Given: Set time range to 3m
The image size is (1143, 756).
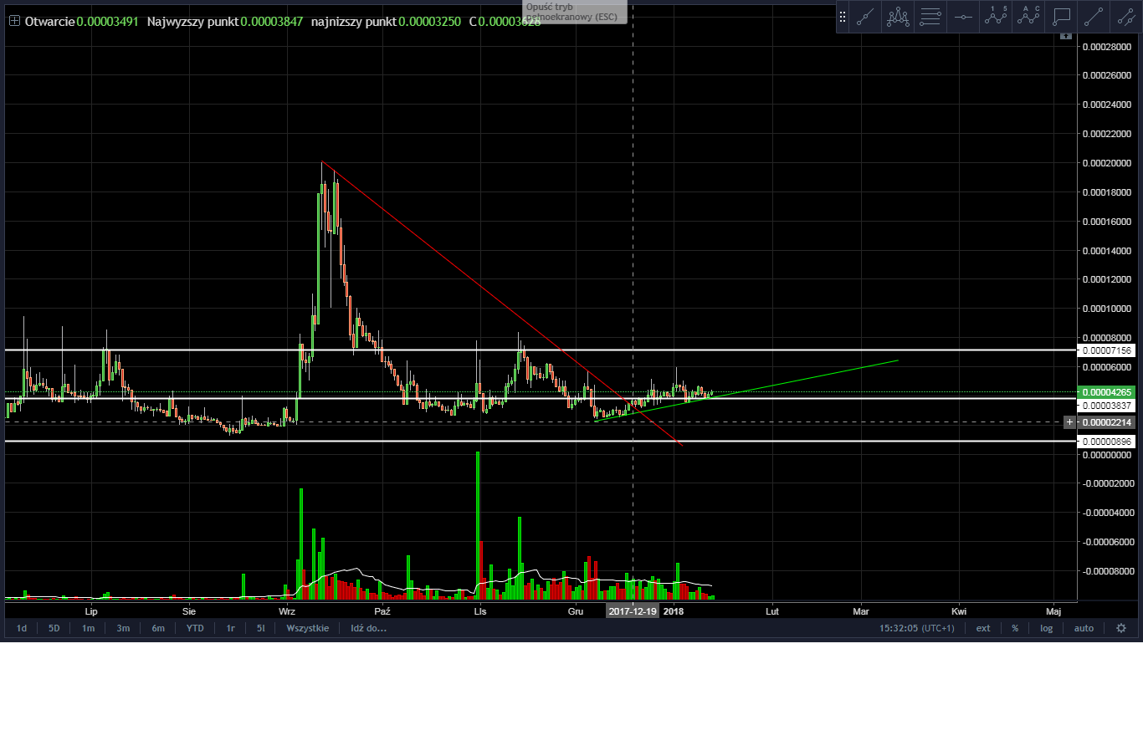Looking at the screenshot, I should (123, 628).
